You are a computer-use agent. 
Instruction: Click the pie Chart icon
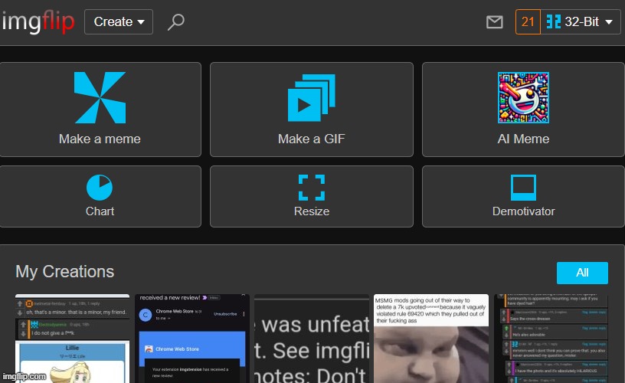click(x=100, y=188)
